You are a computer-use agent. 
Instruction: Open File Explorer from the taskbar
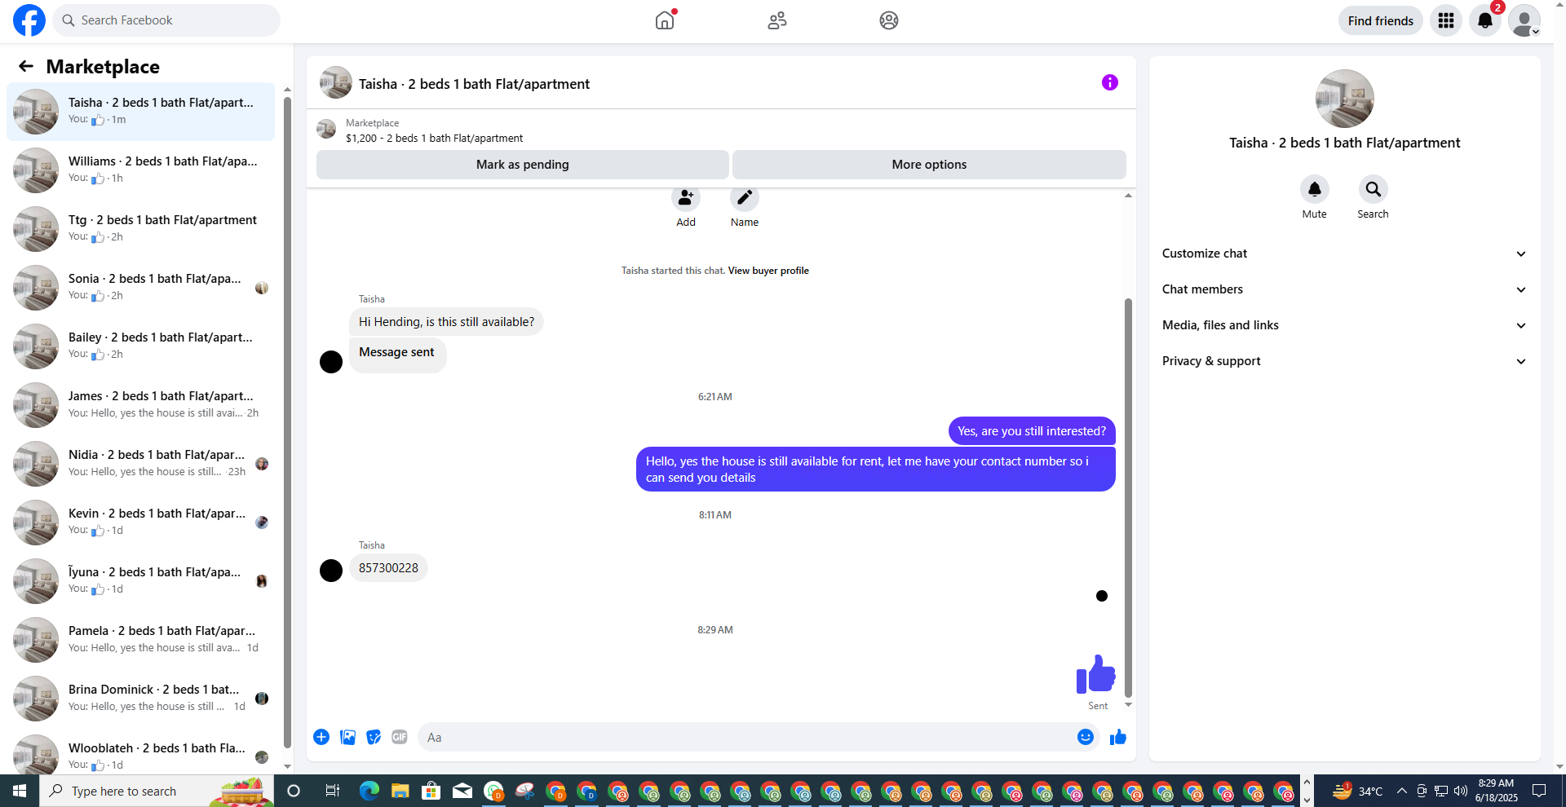[400, 791]
